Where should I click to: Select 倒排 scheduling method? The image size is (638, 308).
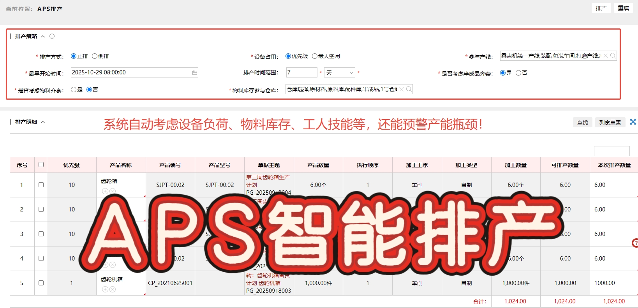click(95, 56)
